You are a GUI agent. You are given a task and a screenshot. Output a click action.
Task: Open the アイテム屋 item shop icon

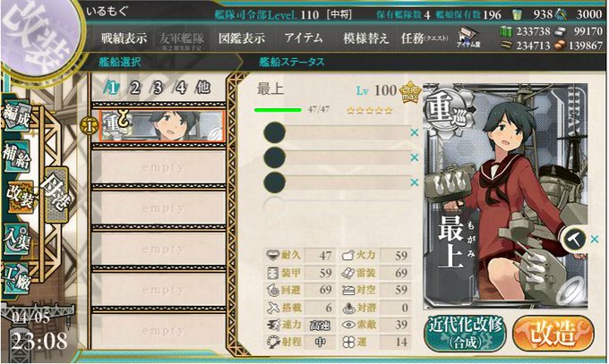click(468, 38)
